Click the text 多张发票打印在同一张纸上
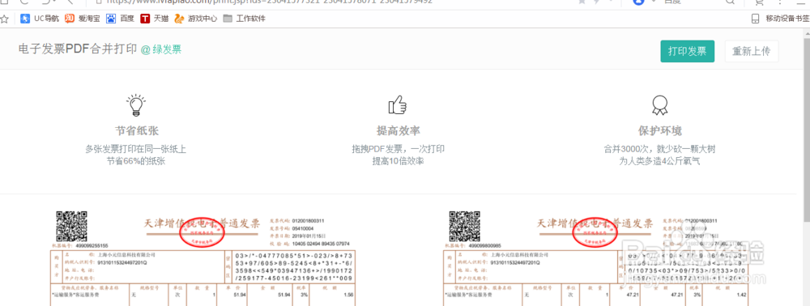The image size is (810, 306). tap(136, 149)
